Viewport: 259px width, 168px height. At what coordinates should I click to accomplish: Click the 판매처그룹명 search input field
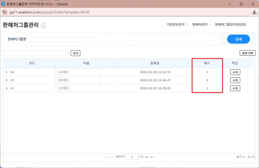[61, 39]
